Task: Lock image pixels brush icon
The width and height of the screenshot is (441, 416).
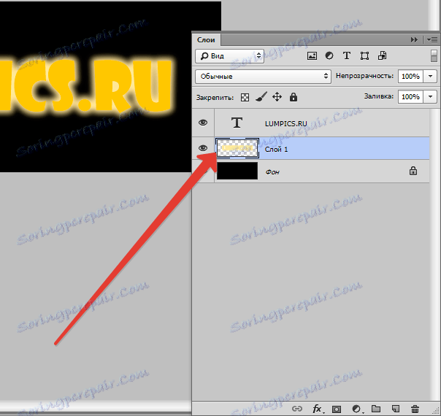Action: [x=261, y=97]
